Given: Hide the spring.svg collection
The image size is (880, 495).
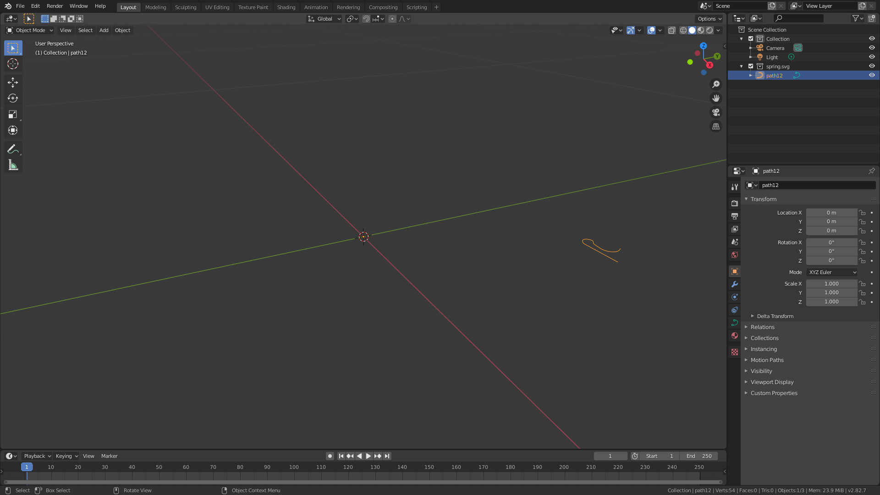Looking at the screenshot, I should point(872,66).
